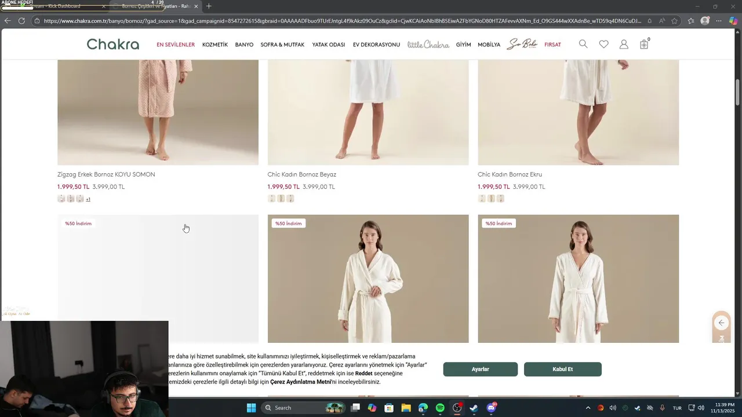Viewport: 742px width, 417px height.
Task: Open Discord from the taskbar
Action: click(491, 408)
